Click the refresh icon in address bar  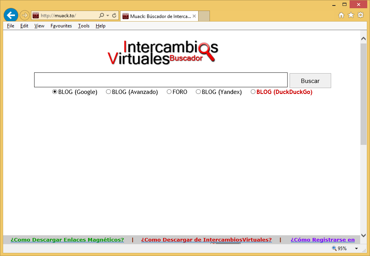click(x=114, y=16)
